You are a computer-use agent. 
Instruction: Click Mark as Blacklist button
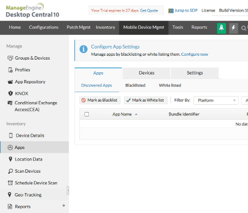coord(100,100)
